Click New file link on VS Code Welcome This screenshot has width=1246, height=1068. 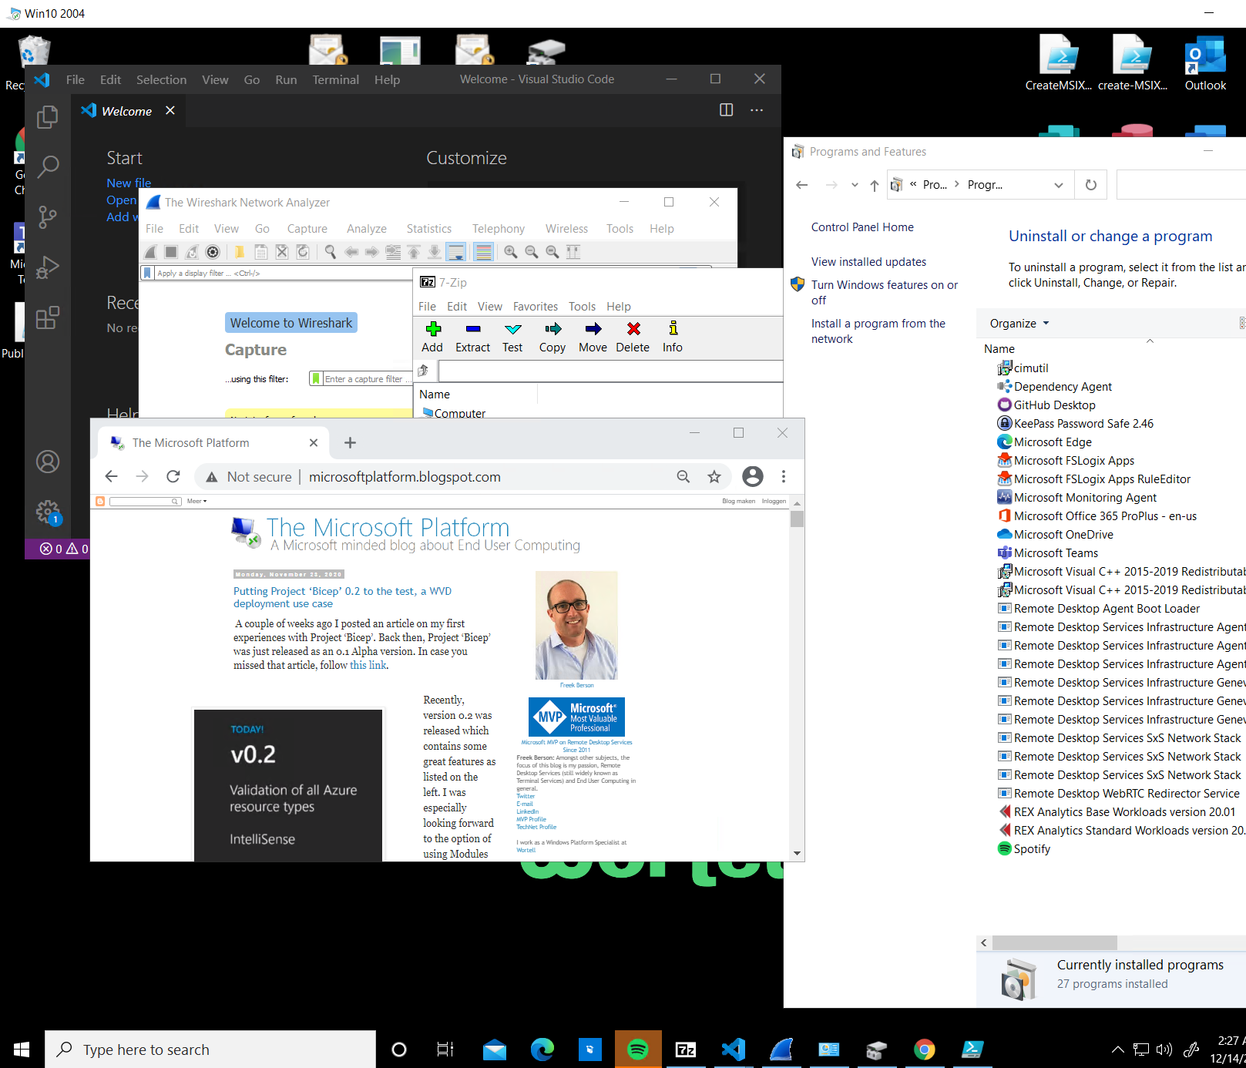pos(129,183)
